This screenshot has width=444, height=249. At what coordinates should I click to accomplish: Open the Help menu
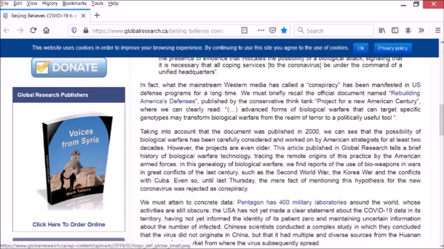click(113, 3)
